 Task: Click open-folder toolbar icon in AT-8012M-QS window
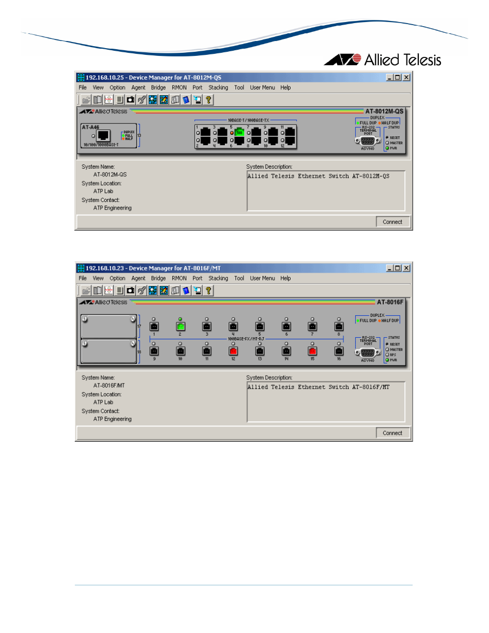[86, 100]
